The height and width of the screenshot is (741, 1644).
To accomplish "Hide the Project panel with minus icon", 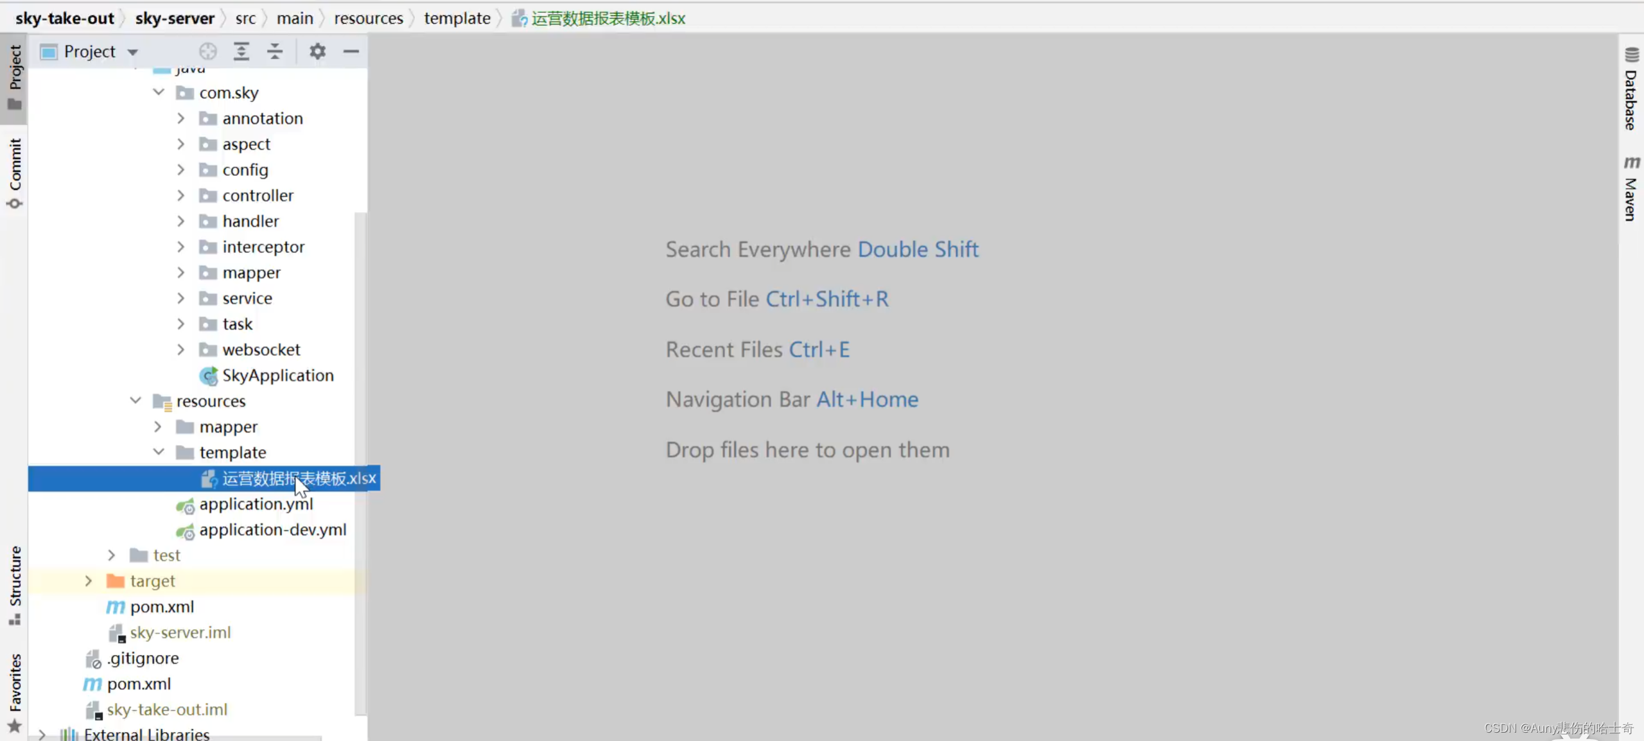I will click(x=351, y=51).
